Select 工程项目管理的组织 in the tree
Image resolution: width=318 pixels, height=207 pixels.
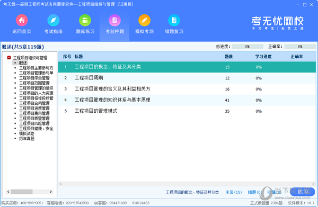pyautogui.click(x=36, y=88)
